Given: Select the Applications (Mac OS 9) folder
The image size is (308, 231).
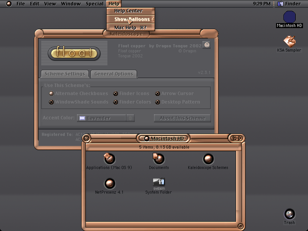Looking at the screenshot, I should click(109, 159).
